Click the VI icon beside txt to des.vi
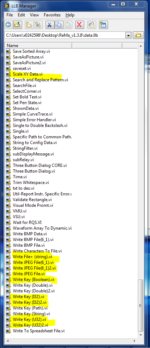 (x=9, y=188)
